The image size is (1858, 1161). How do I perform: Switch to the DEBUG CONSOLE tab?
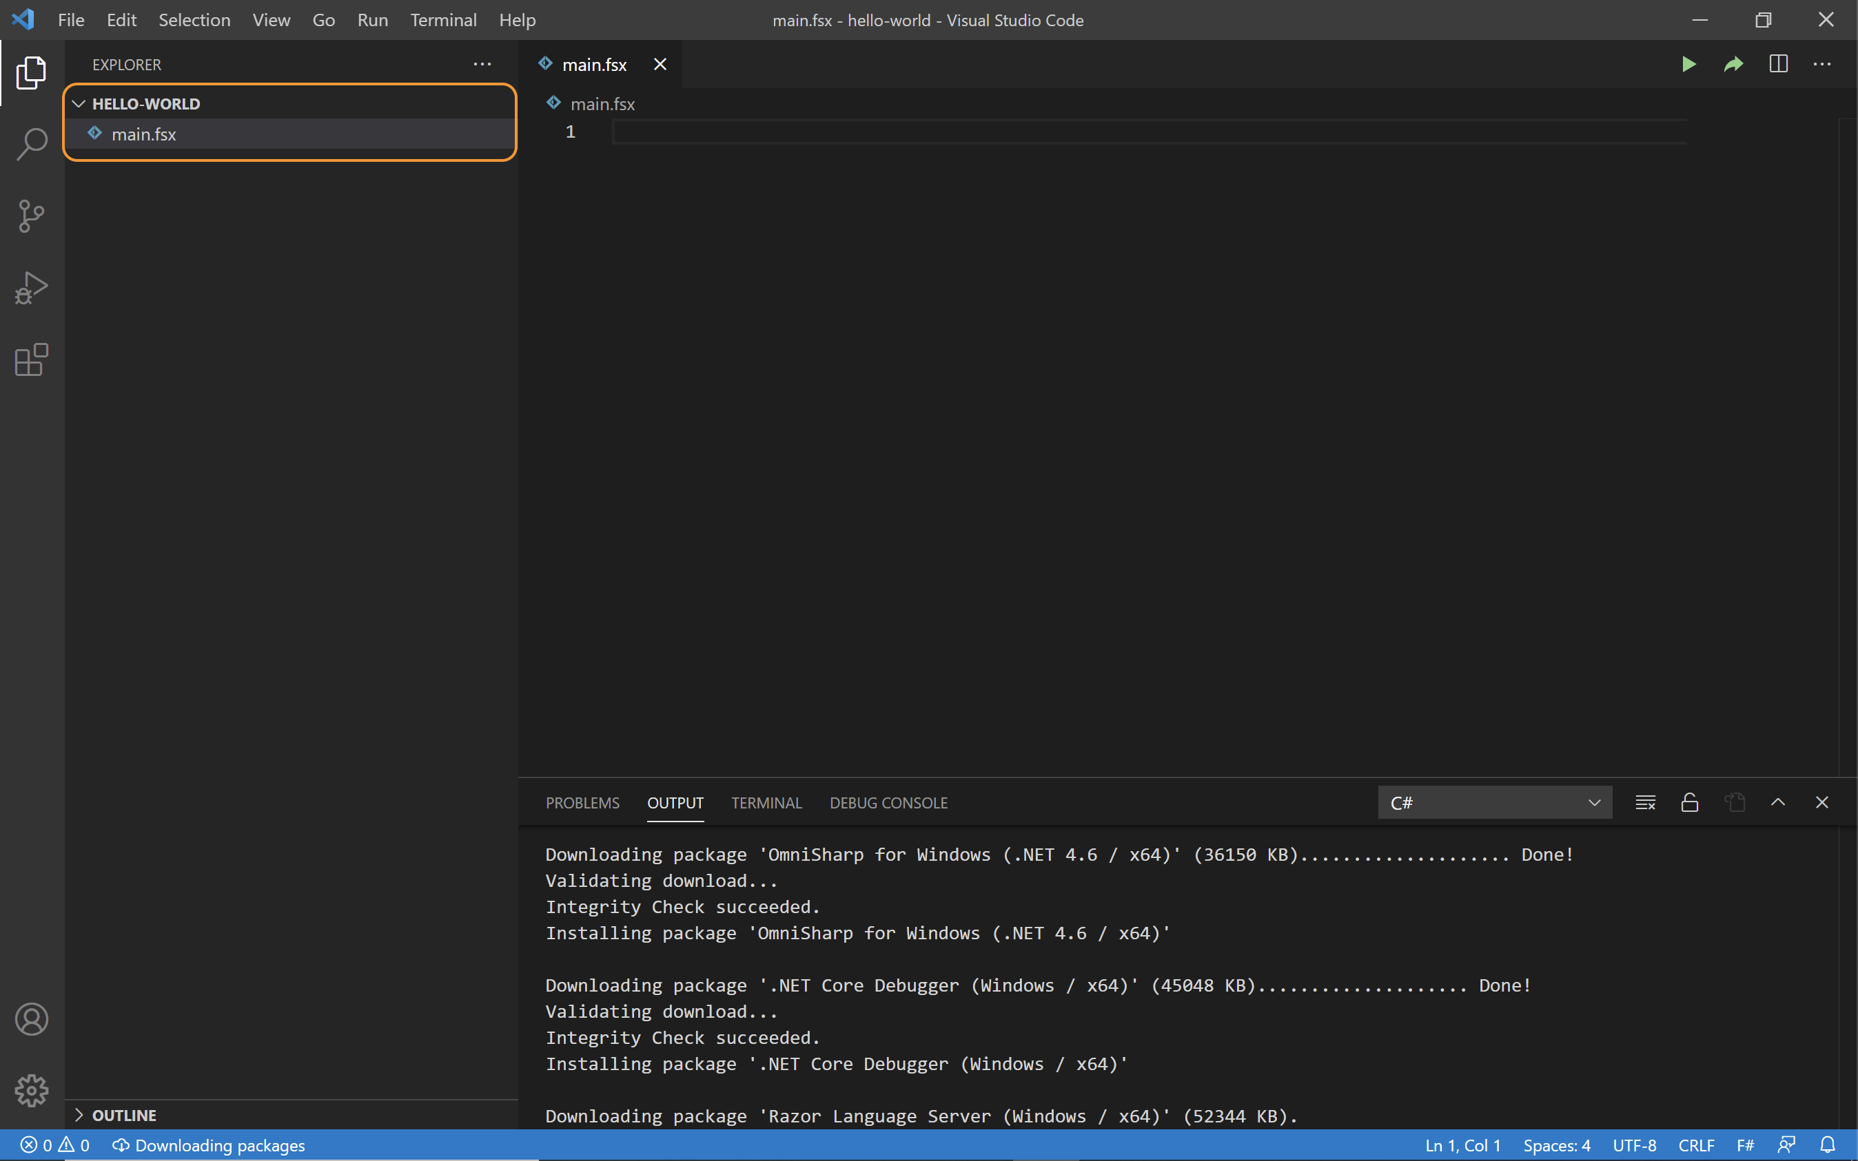(888, 802)
